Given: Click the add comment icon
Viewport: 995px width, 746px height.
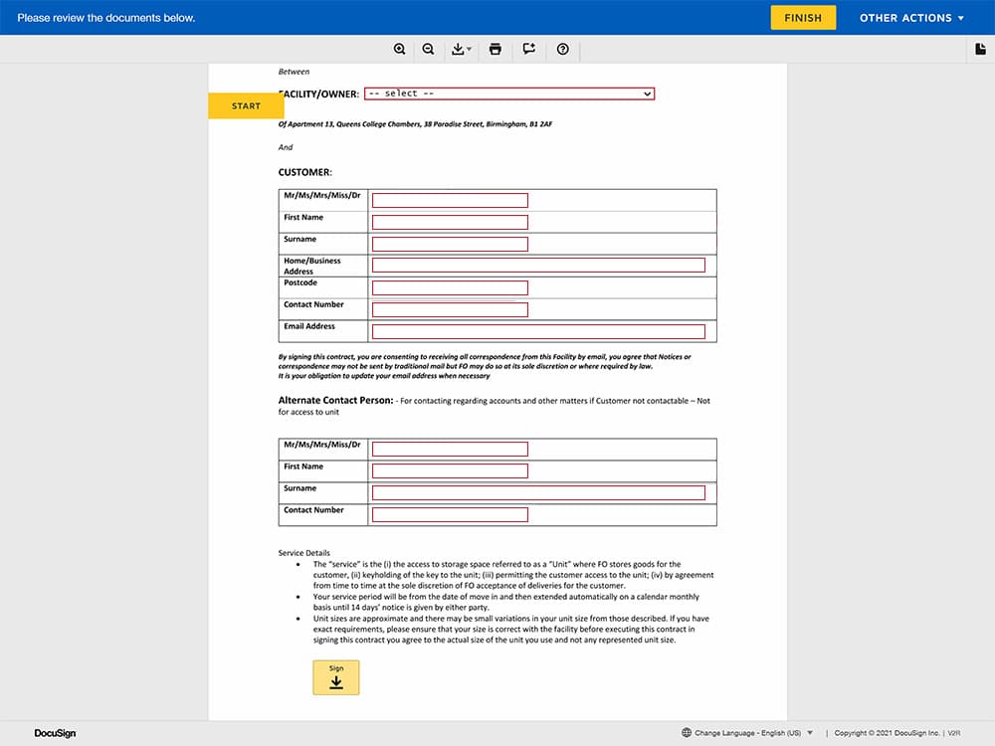Looking at the screenshot, I should pyautogui.click(x=528, y=49).
